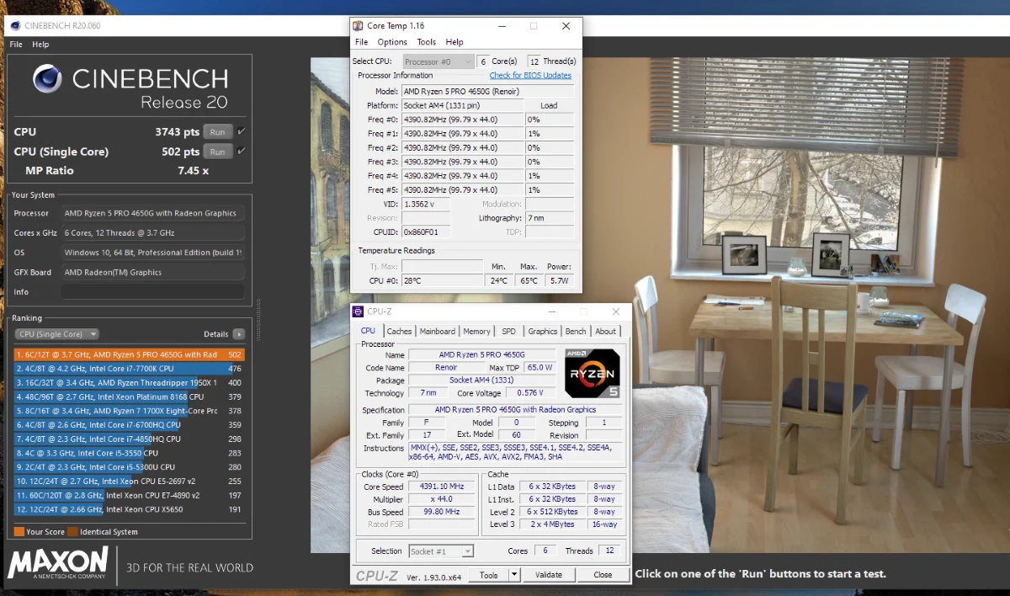Image resolution: width=1010 pixels, height=596 pixels.
Task: Open Core Temp Options menu
Action: click(392, 42)
